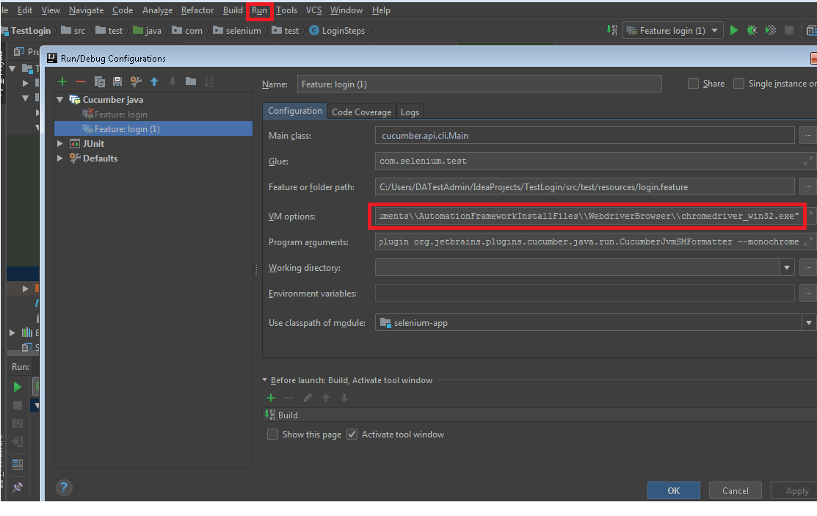Create a new folder for configurations
The image size is (817, 516).
[191, 81]
